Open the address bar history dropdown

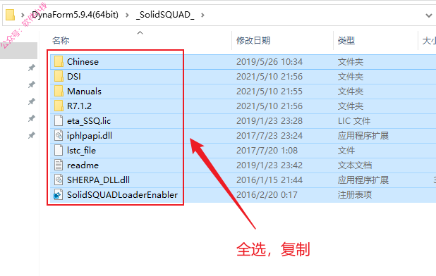(428, 15)
